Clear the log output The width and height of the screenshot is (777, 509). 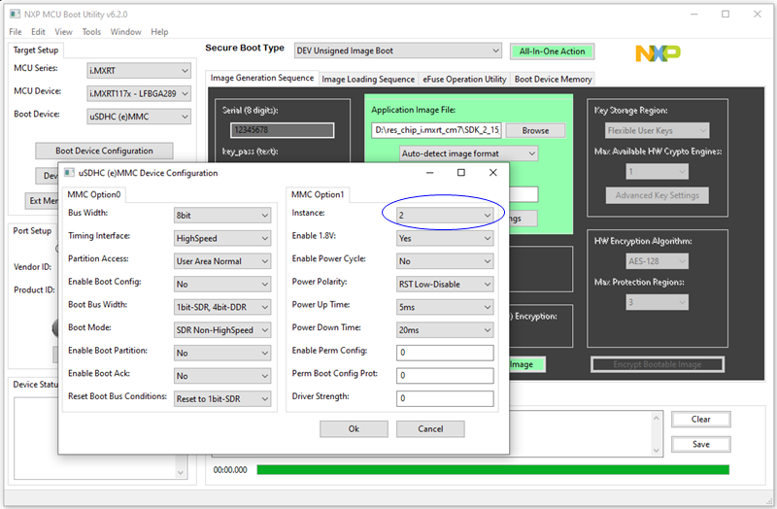(700, 420)
